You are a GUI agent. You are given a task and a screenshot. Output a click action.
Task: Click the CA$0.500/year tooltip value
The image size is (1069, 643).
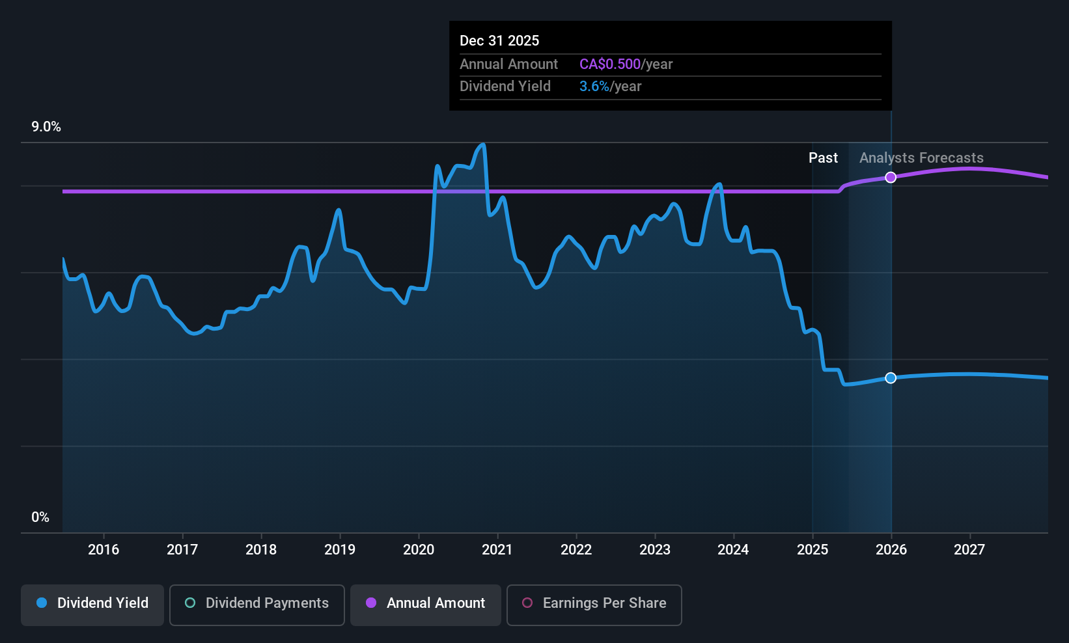tap(626, 64)
